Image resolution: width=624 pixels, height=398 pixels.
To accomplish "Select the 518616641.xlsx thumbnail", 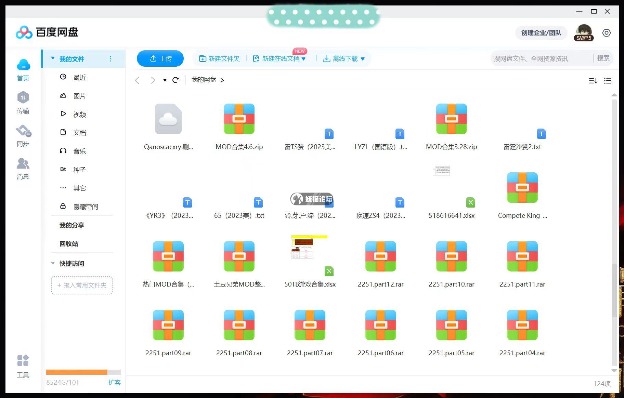I will pyautogui.click(x=441, y=170).
